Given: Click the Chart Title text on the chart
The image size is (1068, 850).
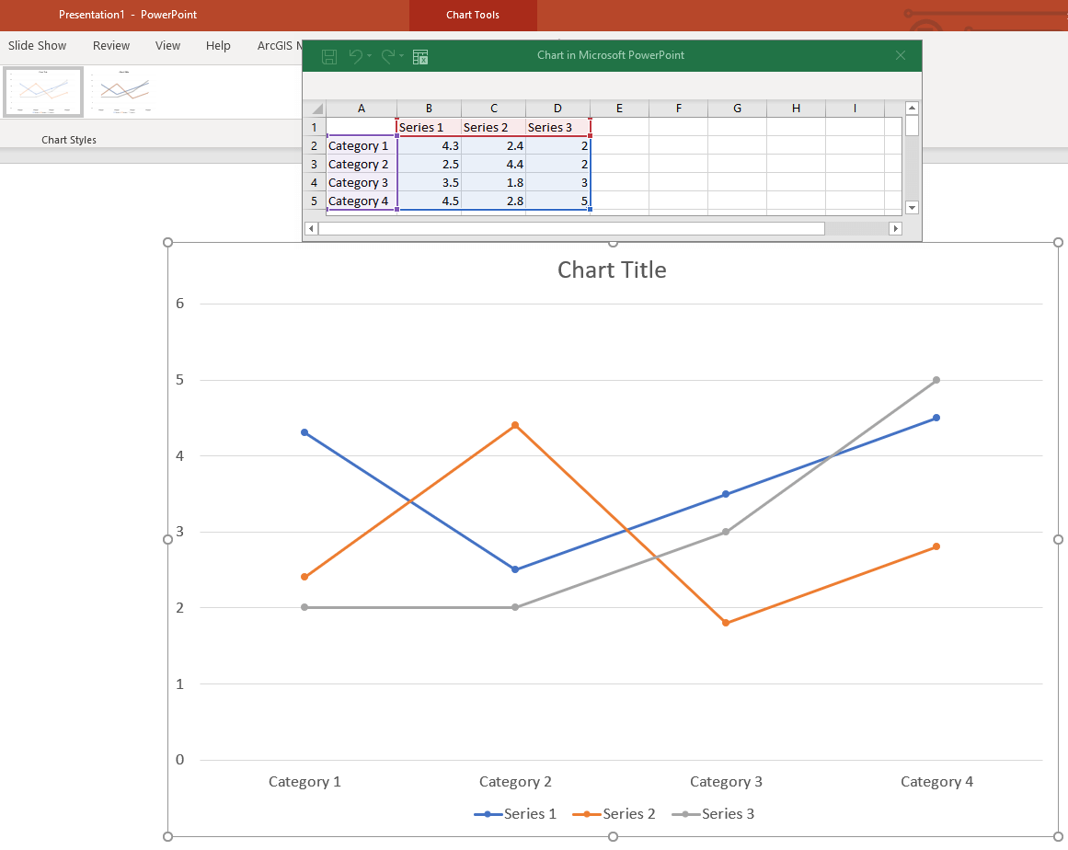Looking at the screenshot, I should pyautogui.click(x=612, y=270).
